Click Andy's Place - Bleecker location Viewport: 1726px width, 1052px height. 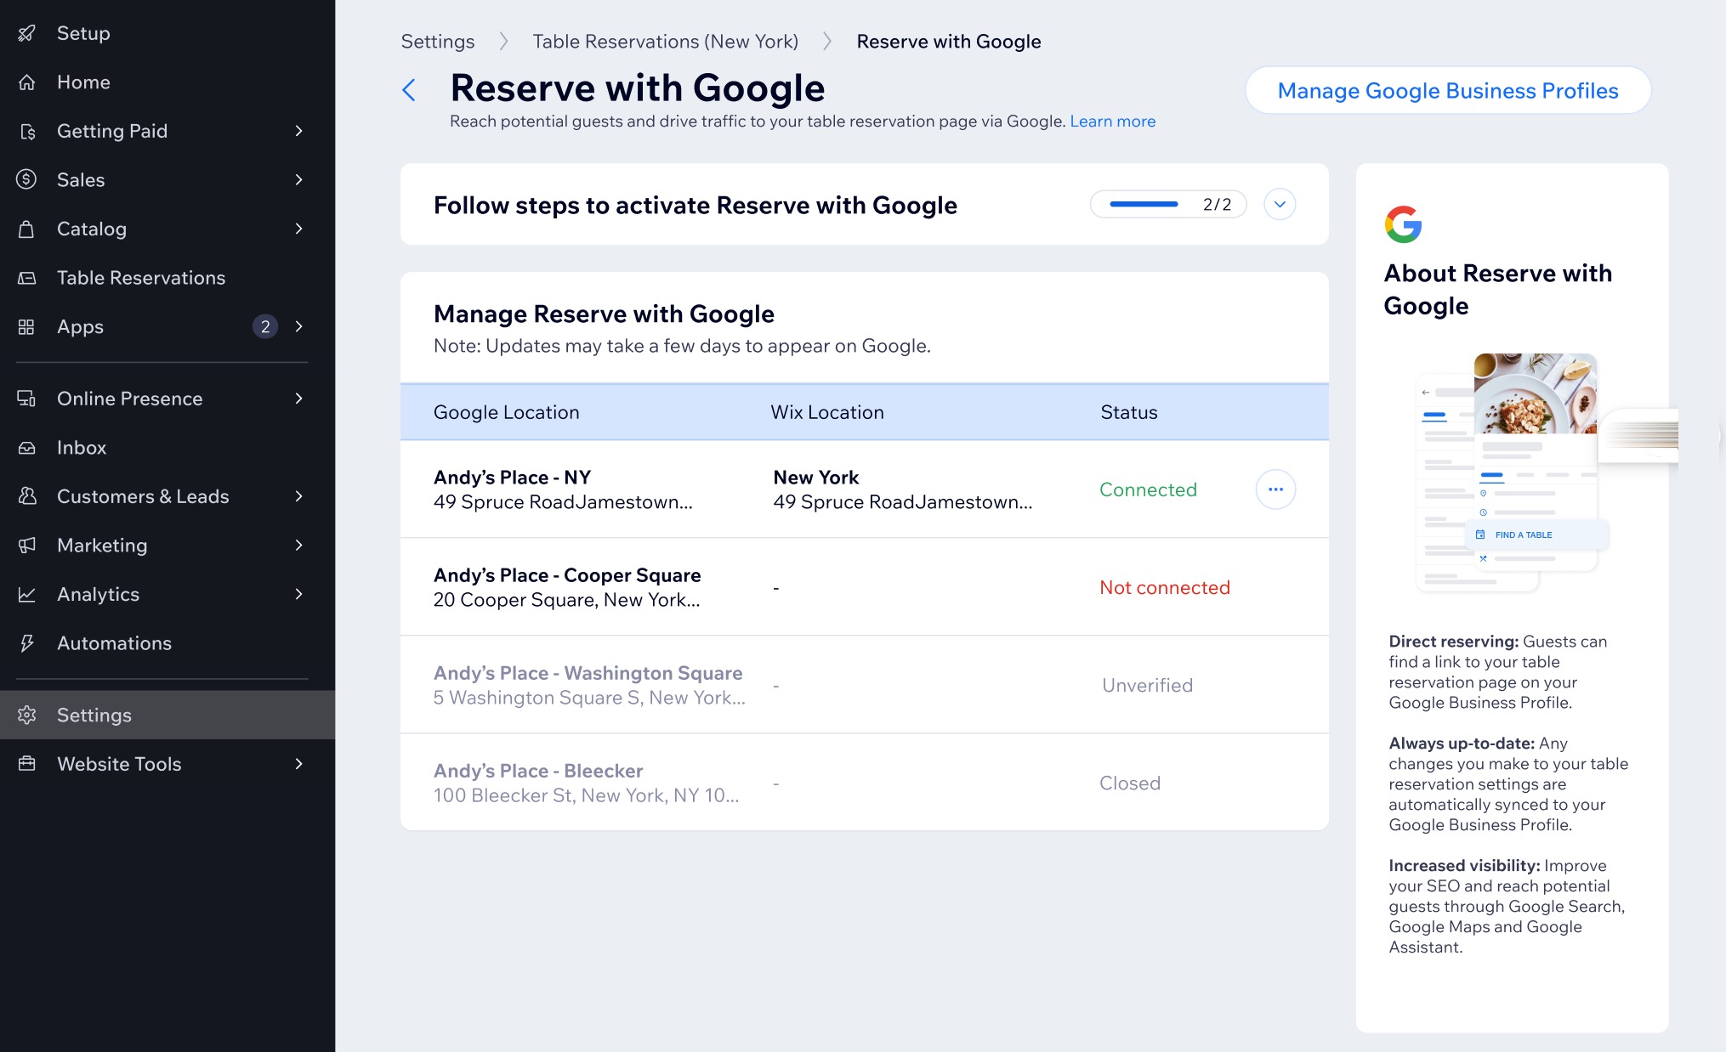point(586,783)
